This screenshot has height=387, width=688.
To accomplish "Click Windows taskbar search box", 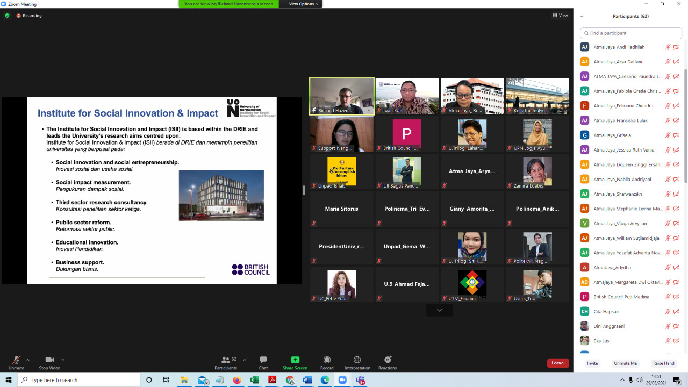I will [78, 380].
